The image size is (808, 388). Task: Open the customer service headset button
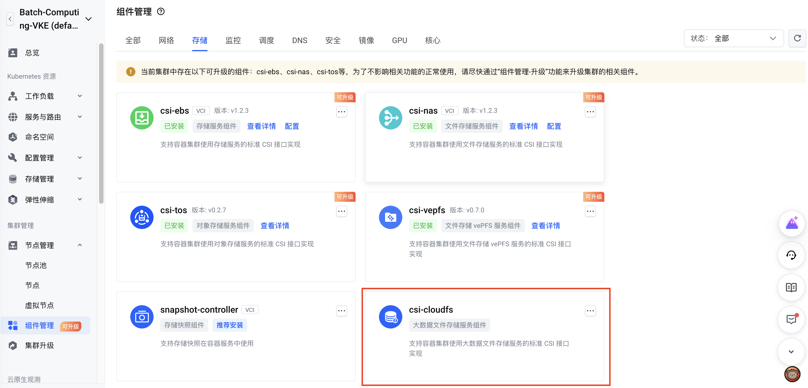click(791, 255)
